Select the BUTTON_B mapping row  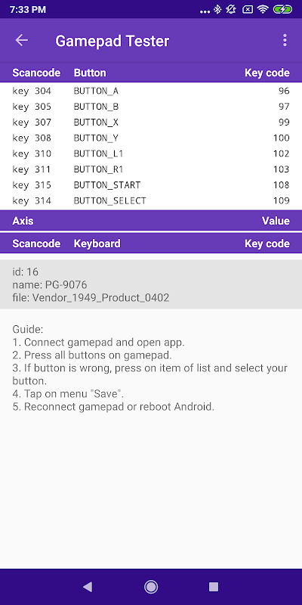(151, 107)
